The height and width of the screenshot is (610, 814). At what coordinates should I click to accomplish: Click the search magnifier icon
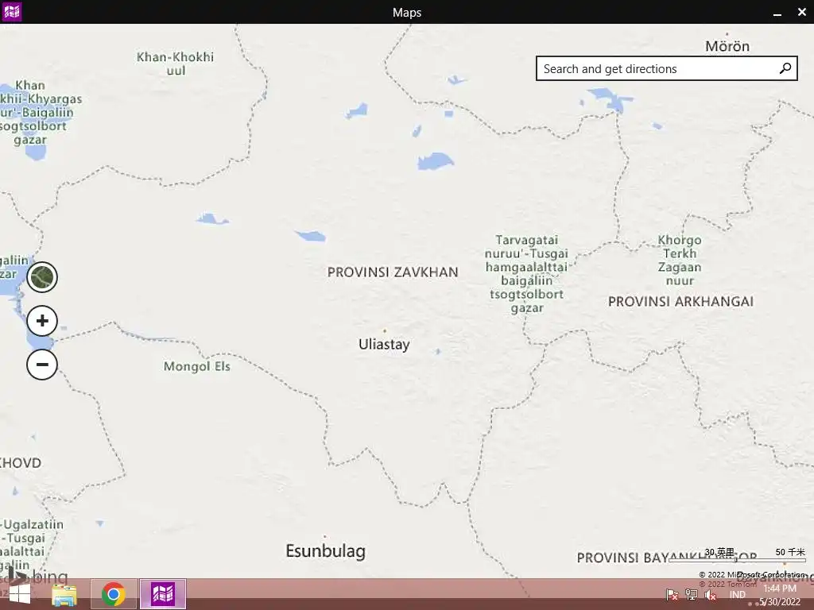785,68
